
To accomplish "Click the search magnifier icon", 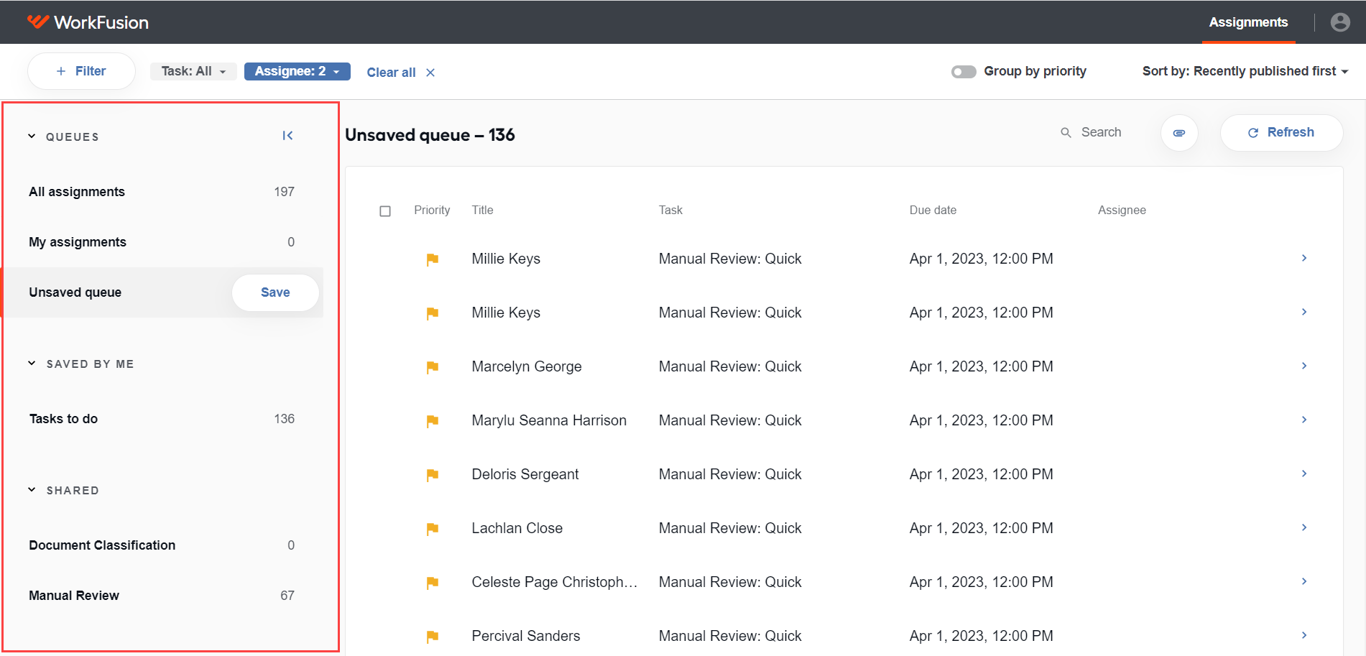I will pos(1066,133).
